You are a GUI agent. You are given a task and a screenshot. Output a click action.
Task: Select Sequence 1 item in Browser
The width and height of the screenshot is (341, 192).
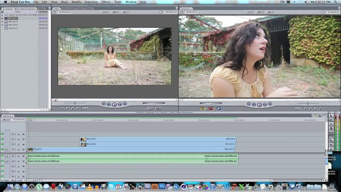pyautogui.click(x=13, y=28)
